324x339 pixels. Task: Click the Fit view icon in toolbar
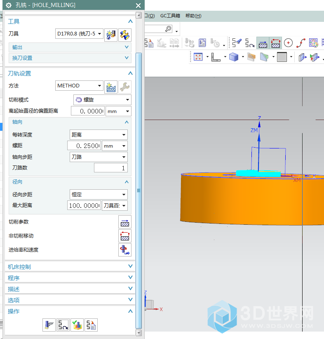(x=198, y=57)
